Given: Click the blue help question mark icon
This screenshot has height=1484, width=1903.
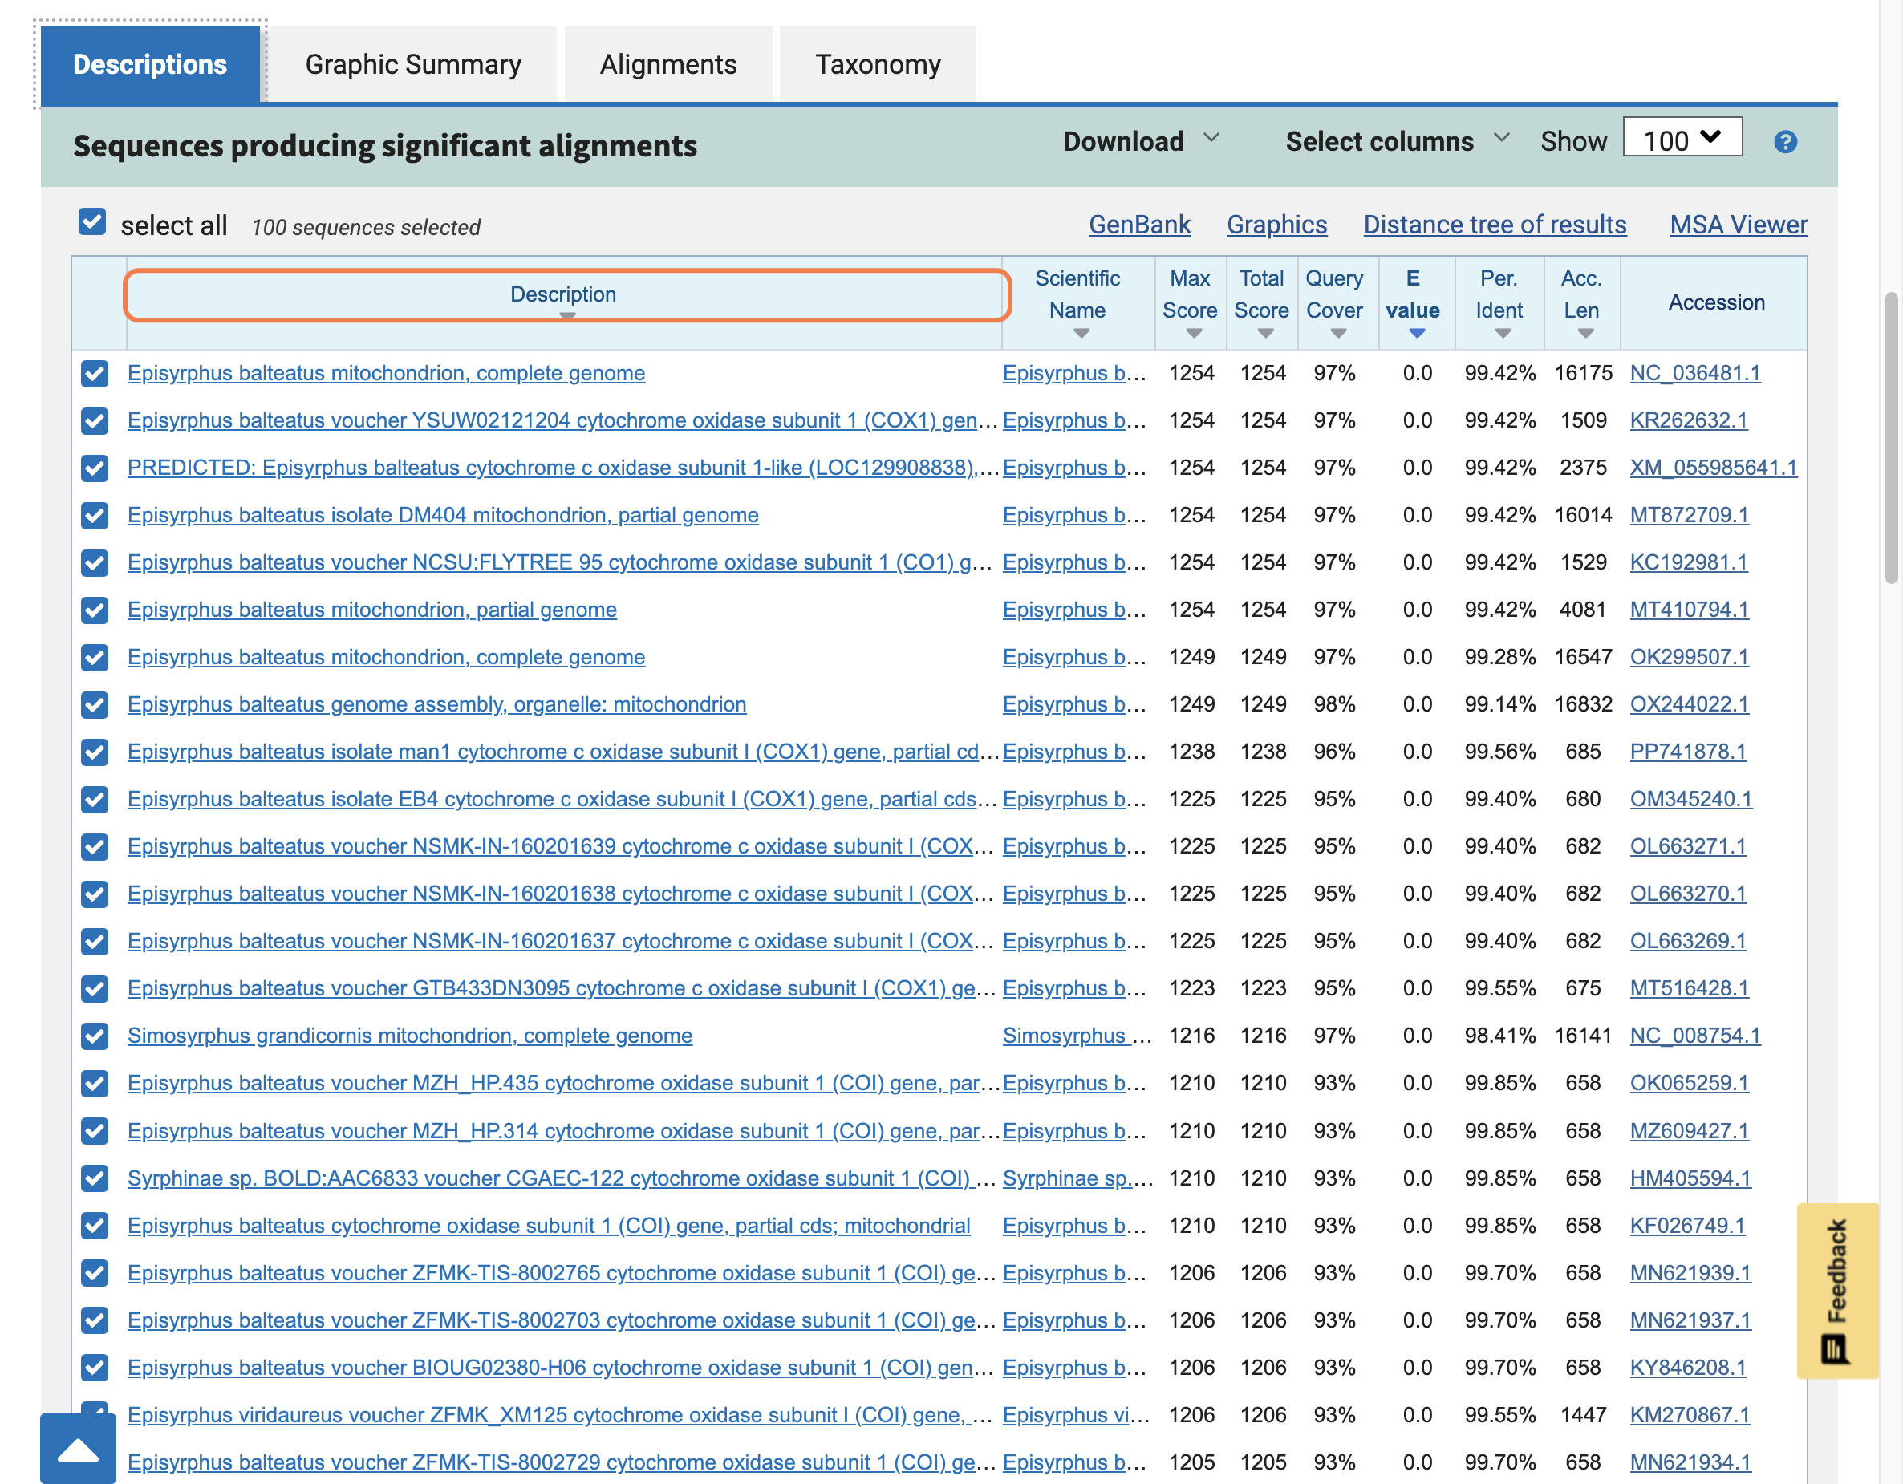Looking at the screenshot, I should pyautogui.click(x=1784, y=142).
